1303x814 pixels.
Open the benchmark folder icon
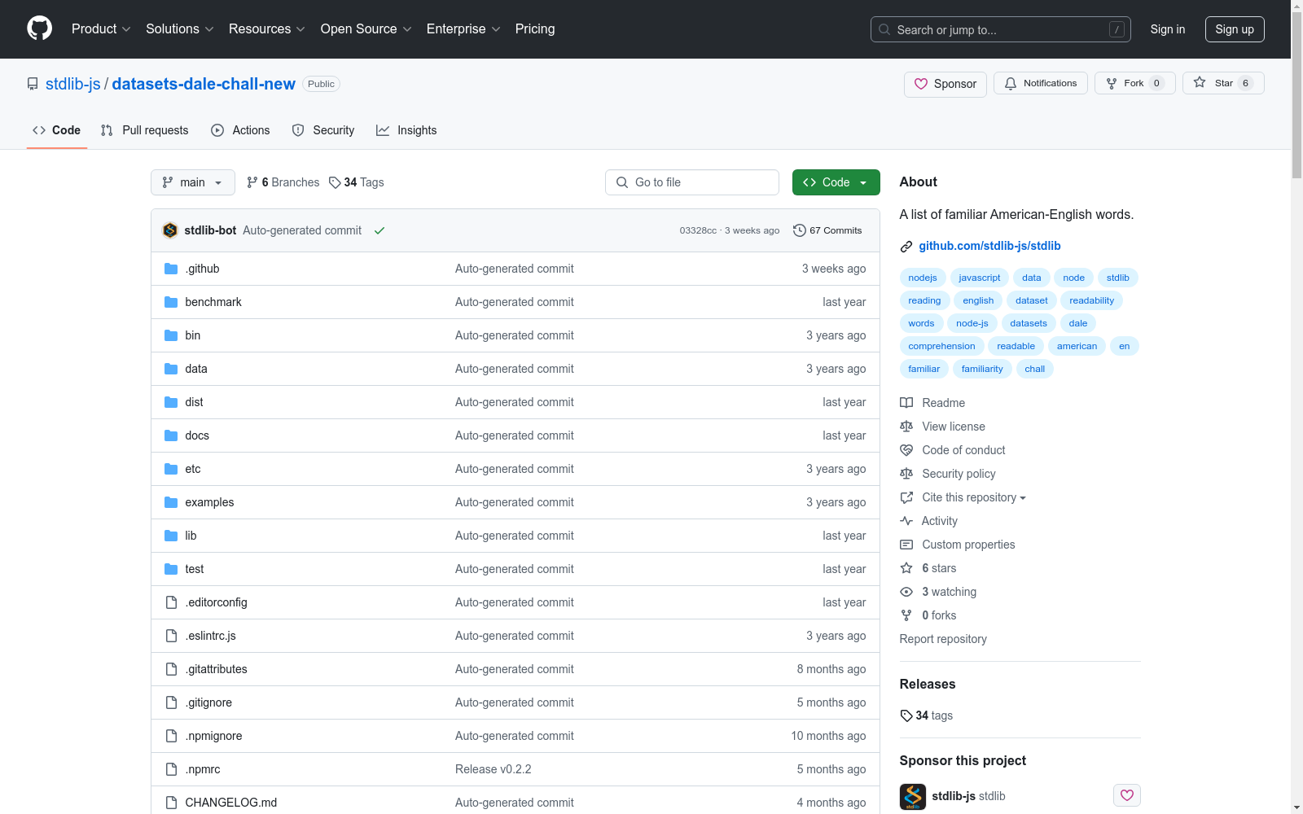tap(171, 302)
